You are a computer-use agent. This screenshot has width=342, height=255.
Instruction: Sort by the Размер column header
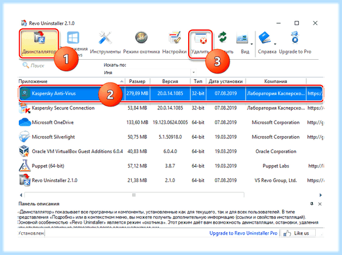click(137, 81)
